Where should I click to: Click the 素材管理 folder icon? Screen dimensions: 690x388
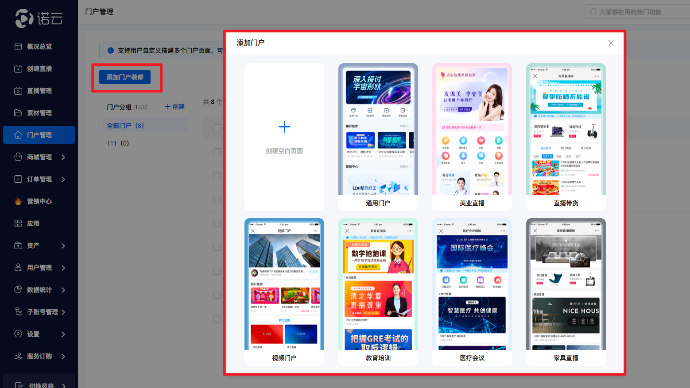coord(18,113)
